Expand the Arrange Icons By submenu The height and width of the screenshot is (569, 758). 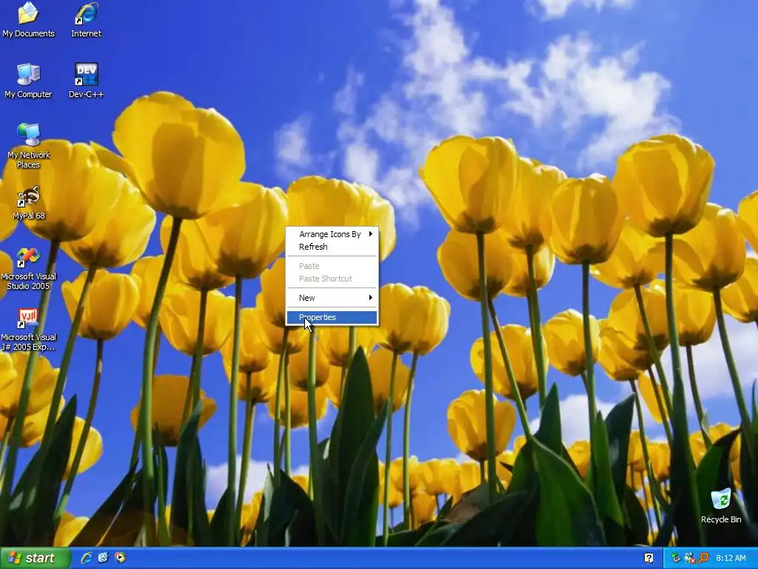[332, 234]
